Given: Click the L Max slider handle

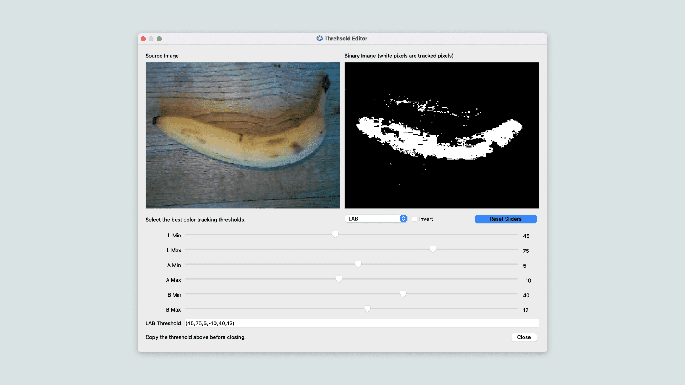Looking at the screenshot, I should click(x=433, y=250).
